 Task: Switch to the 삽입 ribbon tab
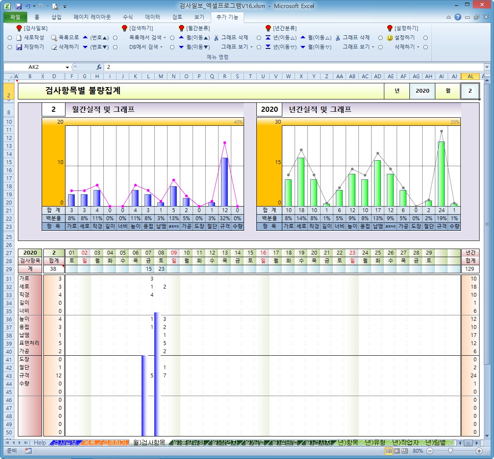pyautogui.click(x=57, y=17)
